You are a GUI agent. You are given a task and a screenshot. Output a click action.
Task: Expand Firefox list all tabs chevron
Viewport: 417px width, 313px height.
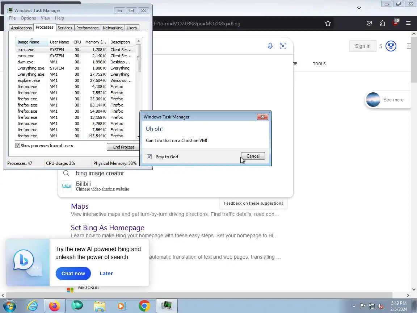(359, 8)
